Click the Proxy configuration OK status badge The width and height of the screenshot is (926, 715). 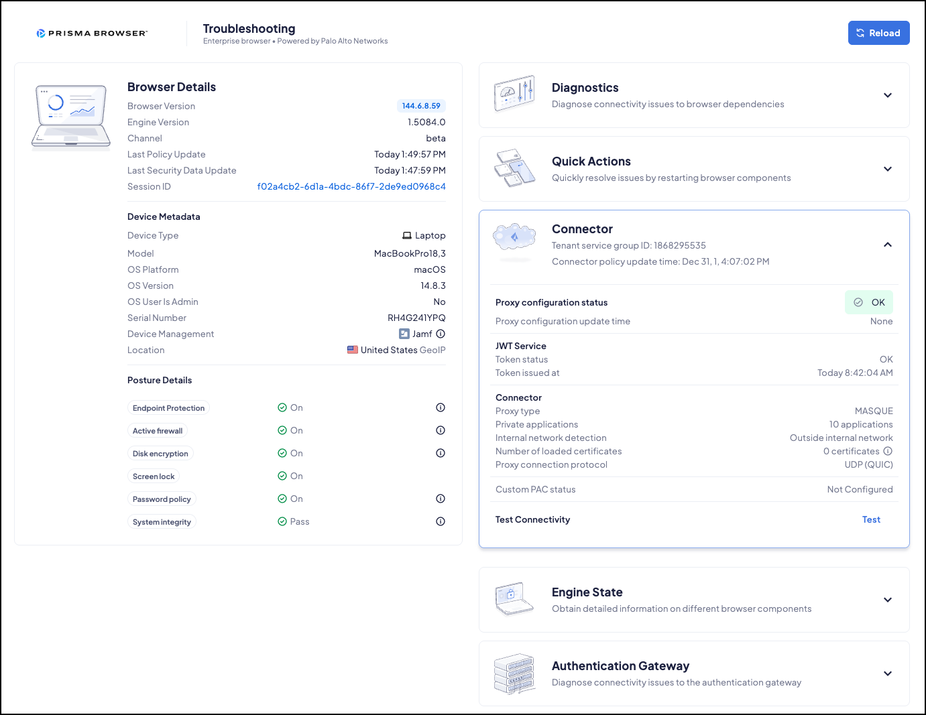pyautogui.click(x=869, y=302)
